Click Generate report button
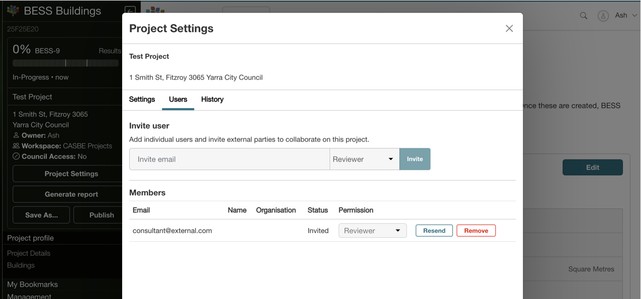The image size is (641, 299). pos(71,194)
